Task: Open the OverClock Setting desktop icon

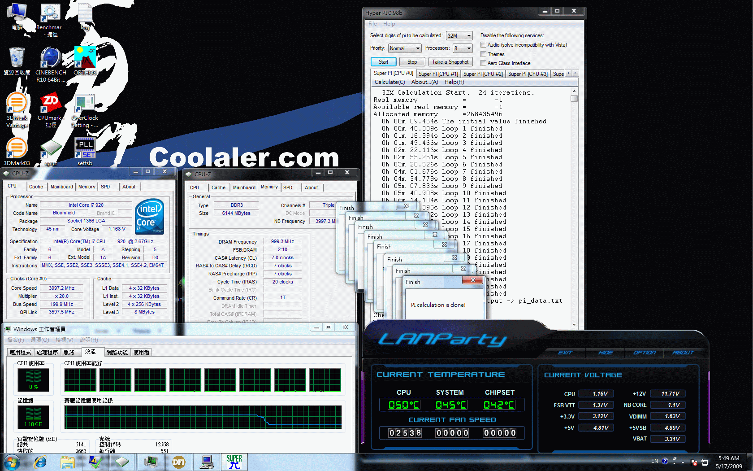Action: 85,110
